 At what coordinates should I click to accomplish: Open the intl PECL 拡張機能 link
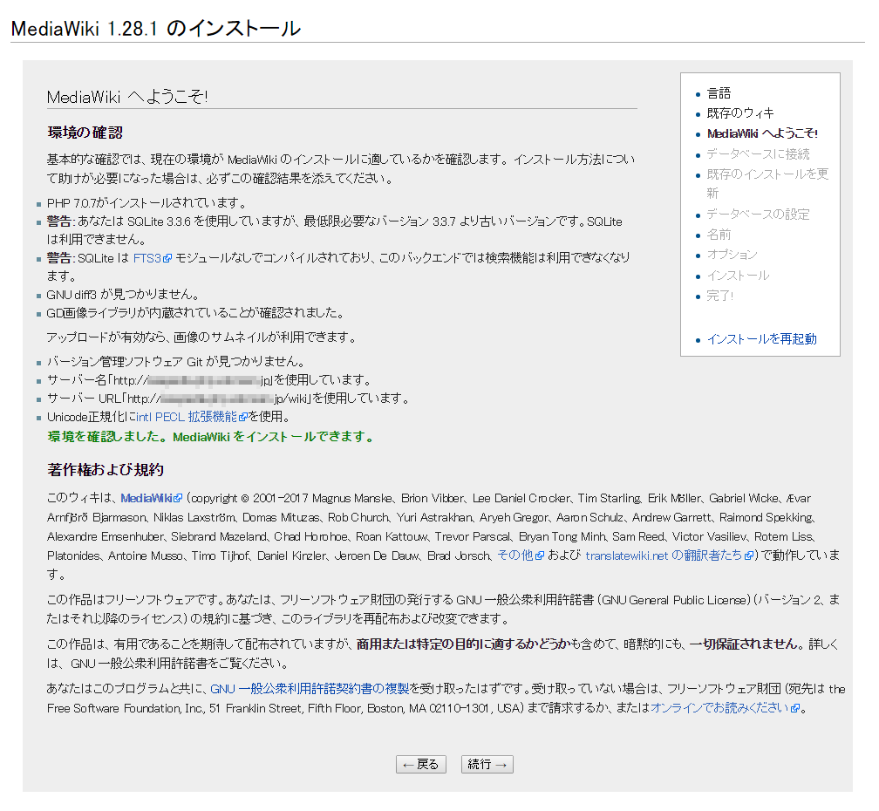point(192,417)
